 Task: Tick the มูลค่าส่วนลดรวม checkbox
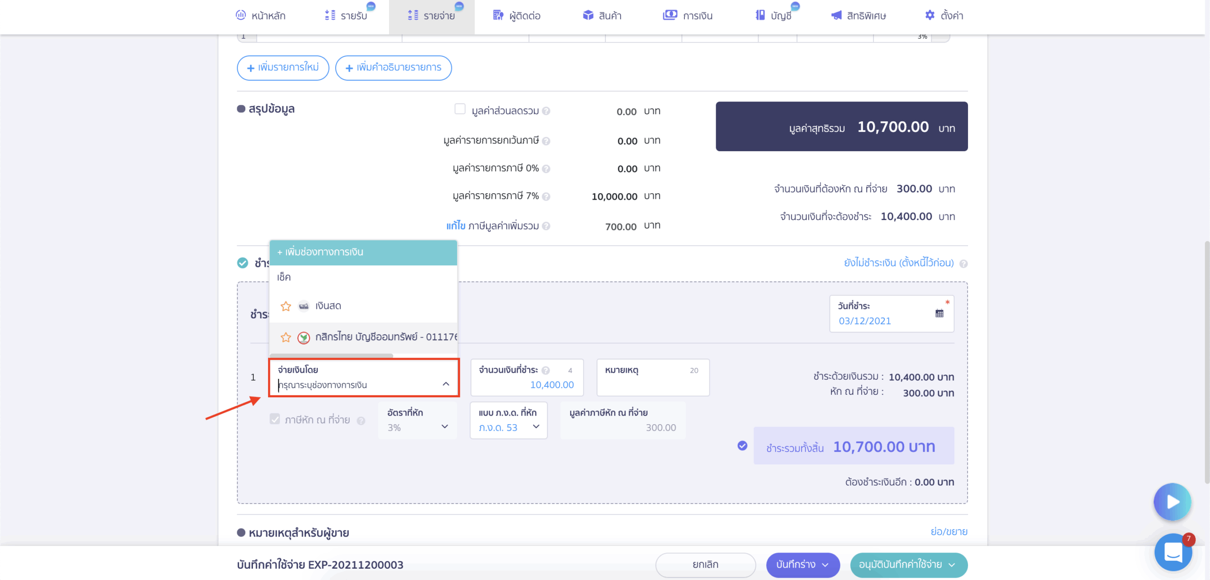(460, 109)
